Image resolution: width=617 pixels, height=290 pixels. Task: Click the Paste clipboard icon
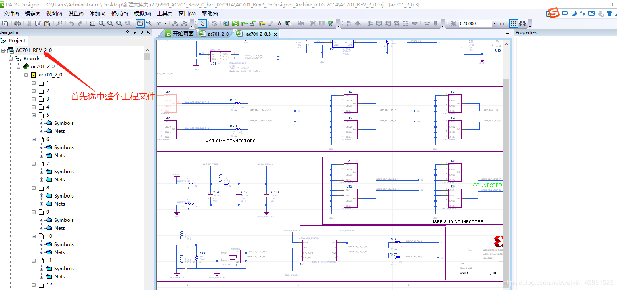47,23
